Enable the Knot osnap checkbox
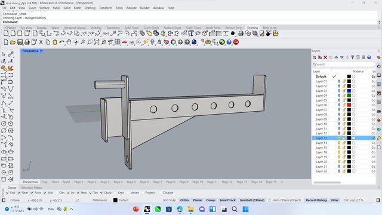The width and height of the screenshot is (382, 215). tap(115, 192)
